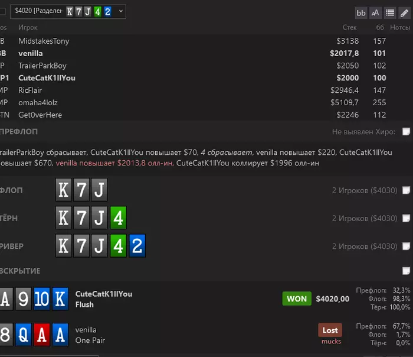The width and height of the screenshot is (413, 357).
Task: Expand the $4020 hand selection dropdown
Action: click(68, 12)
